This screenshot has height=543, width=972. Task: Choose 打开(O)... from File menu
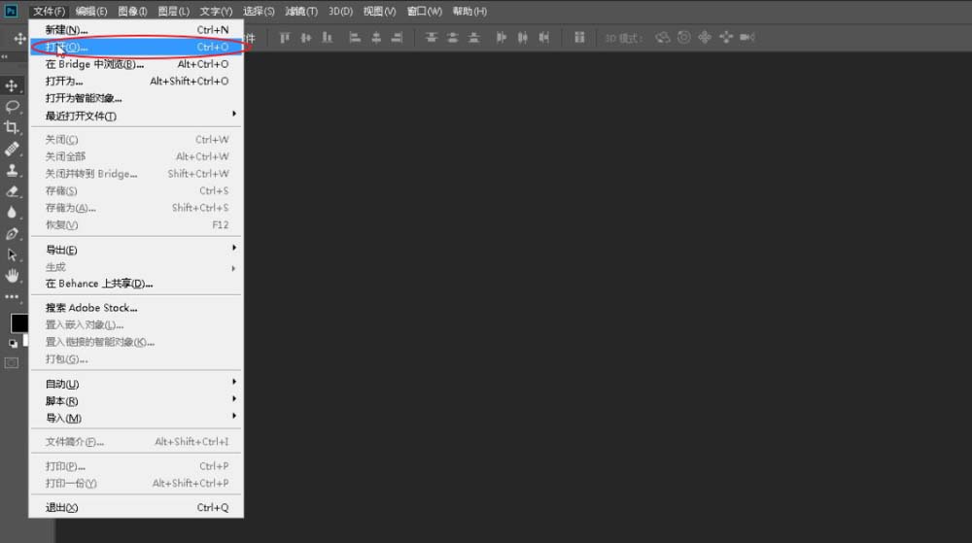(x=136, y=47)
